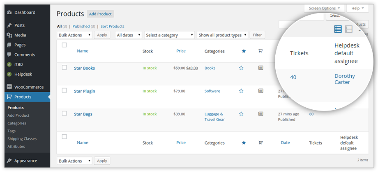Expand the Screen Options panel
The width and height of the screenshot is (378, 172).
coord(324,8)
